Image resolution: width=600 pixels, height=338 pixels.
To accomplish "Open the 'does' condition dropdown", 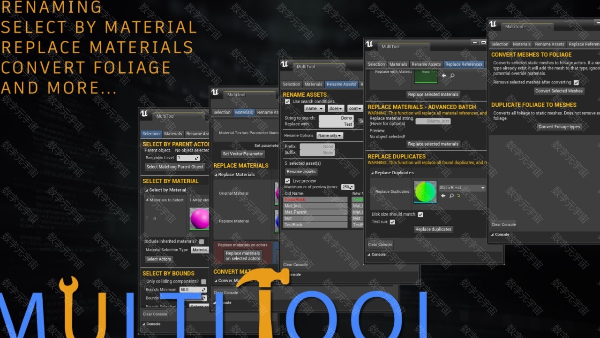I will pos(336,108).
